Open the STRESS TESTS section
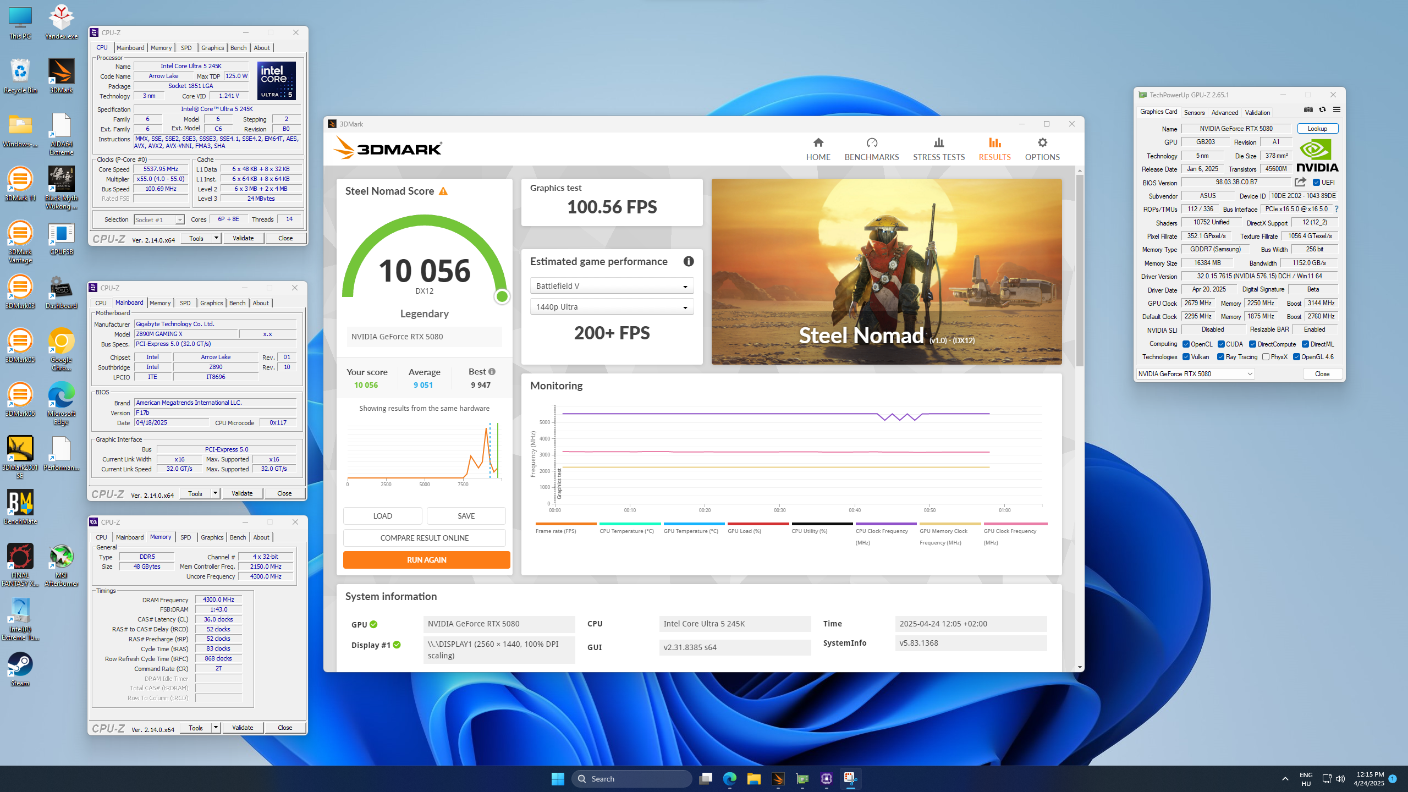Image resolution: width=1408 pixels, height=792 pixels. tap(938, 149)
